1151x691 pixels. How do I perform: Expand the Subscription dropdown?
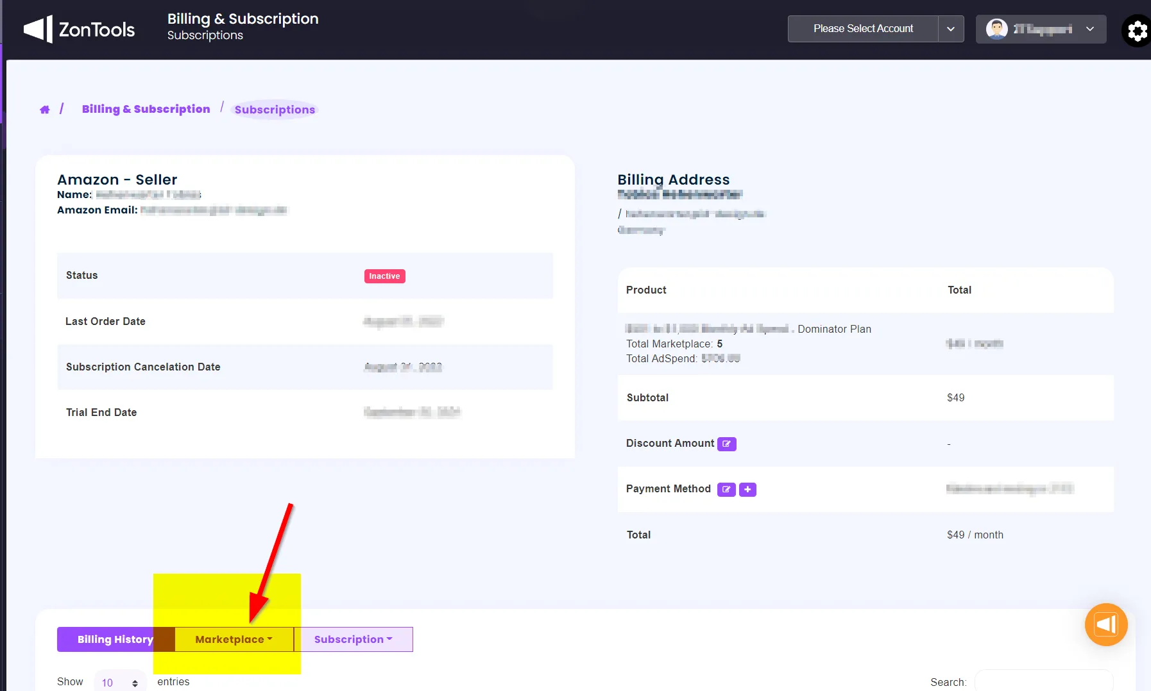point(354,639)
